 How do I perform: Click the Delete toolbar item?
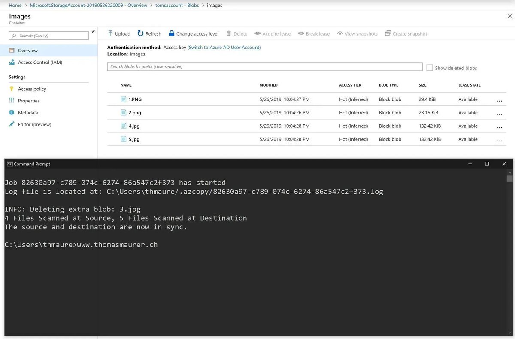click(x=237, y=33)
